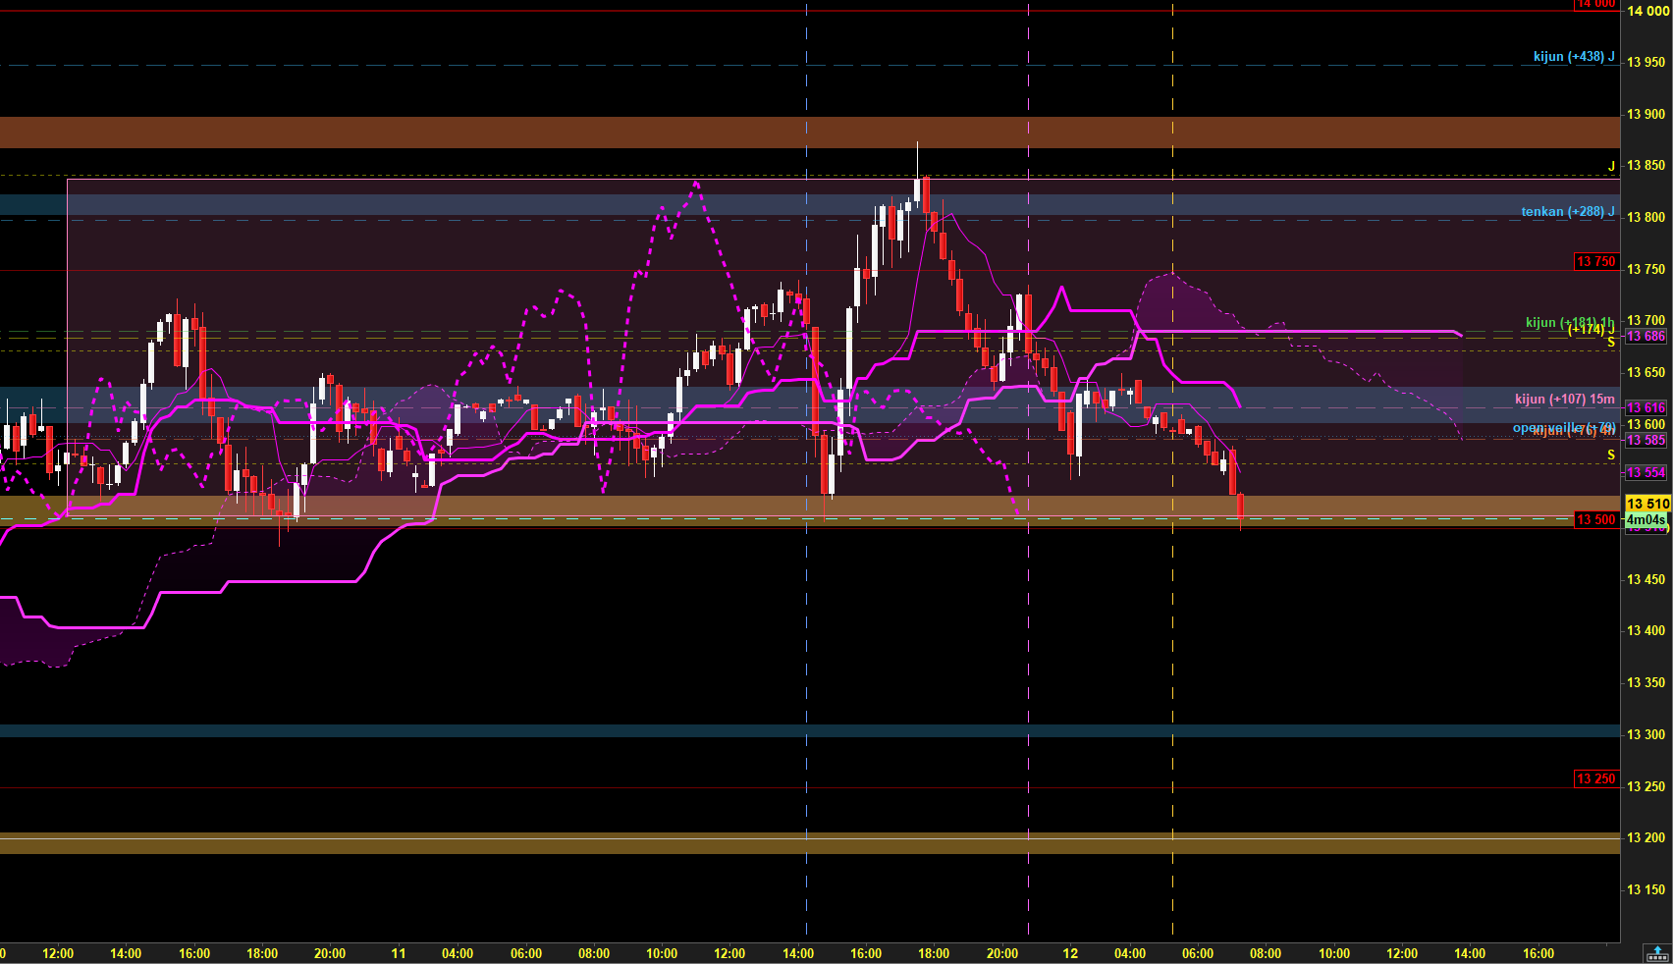The height and width of the screenshot is (964, 1673).
Task: Select the brown resistance zone below 13 900
Action: pyautogui.click(x=810, y=133)
